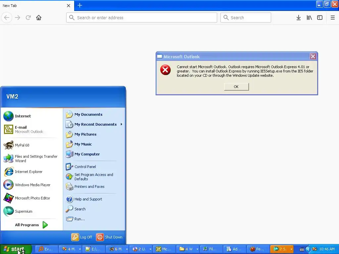The width and height of the screenshot is (339, 254).
Task: Click the VM2 user name header
Action: coord(12,97)
